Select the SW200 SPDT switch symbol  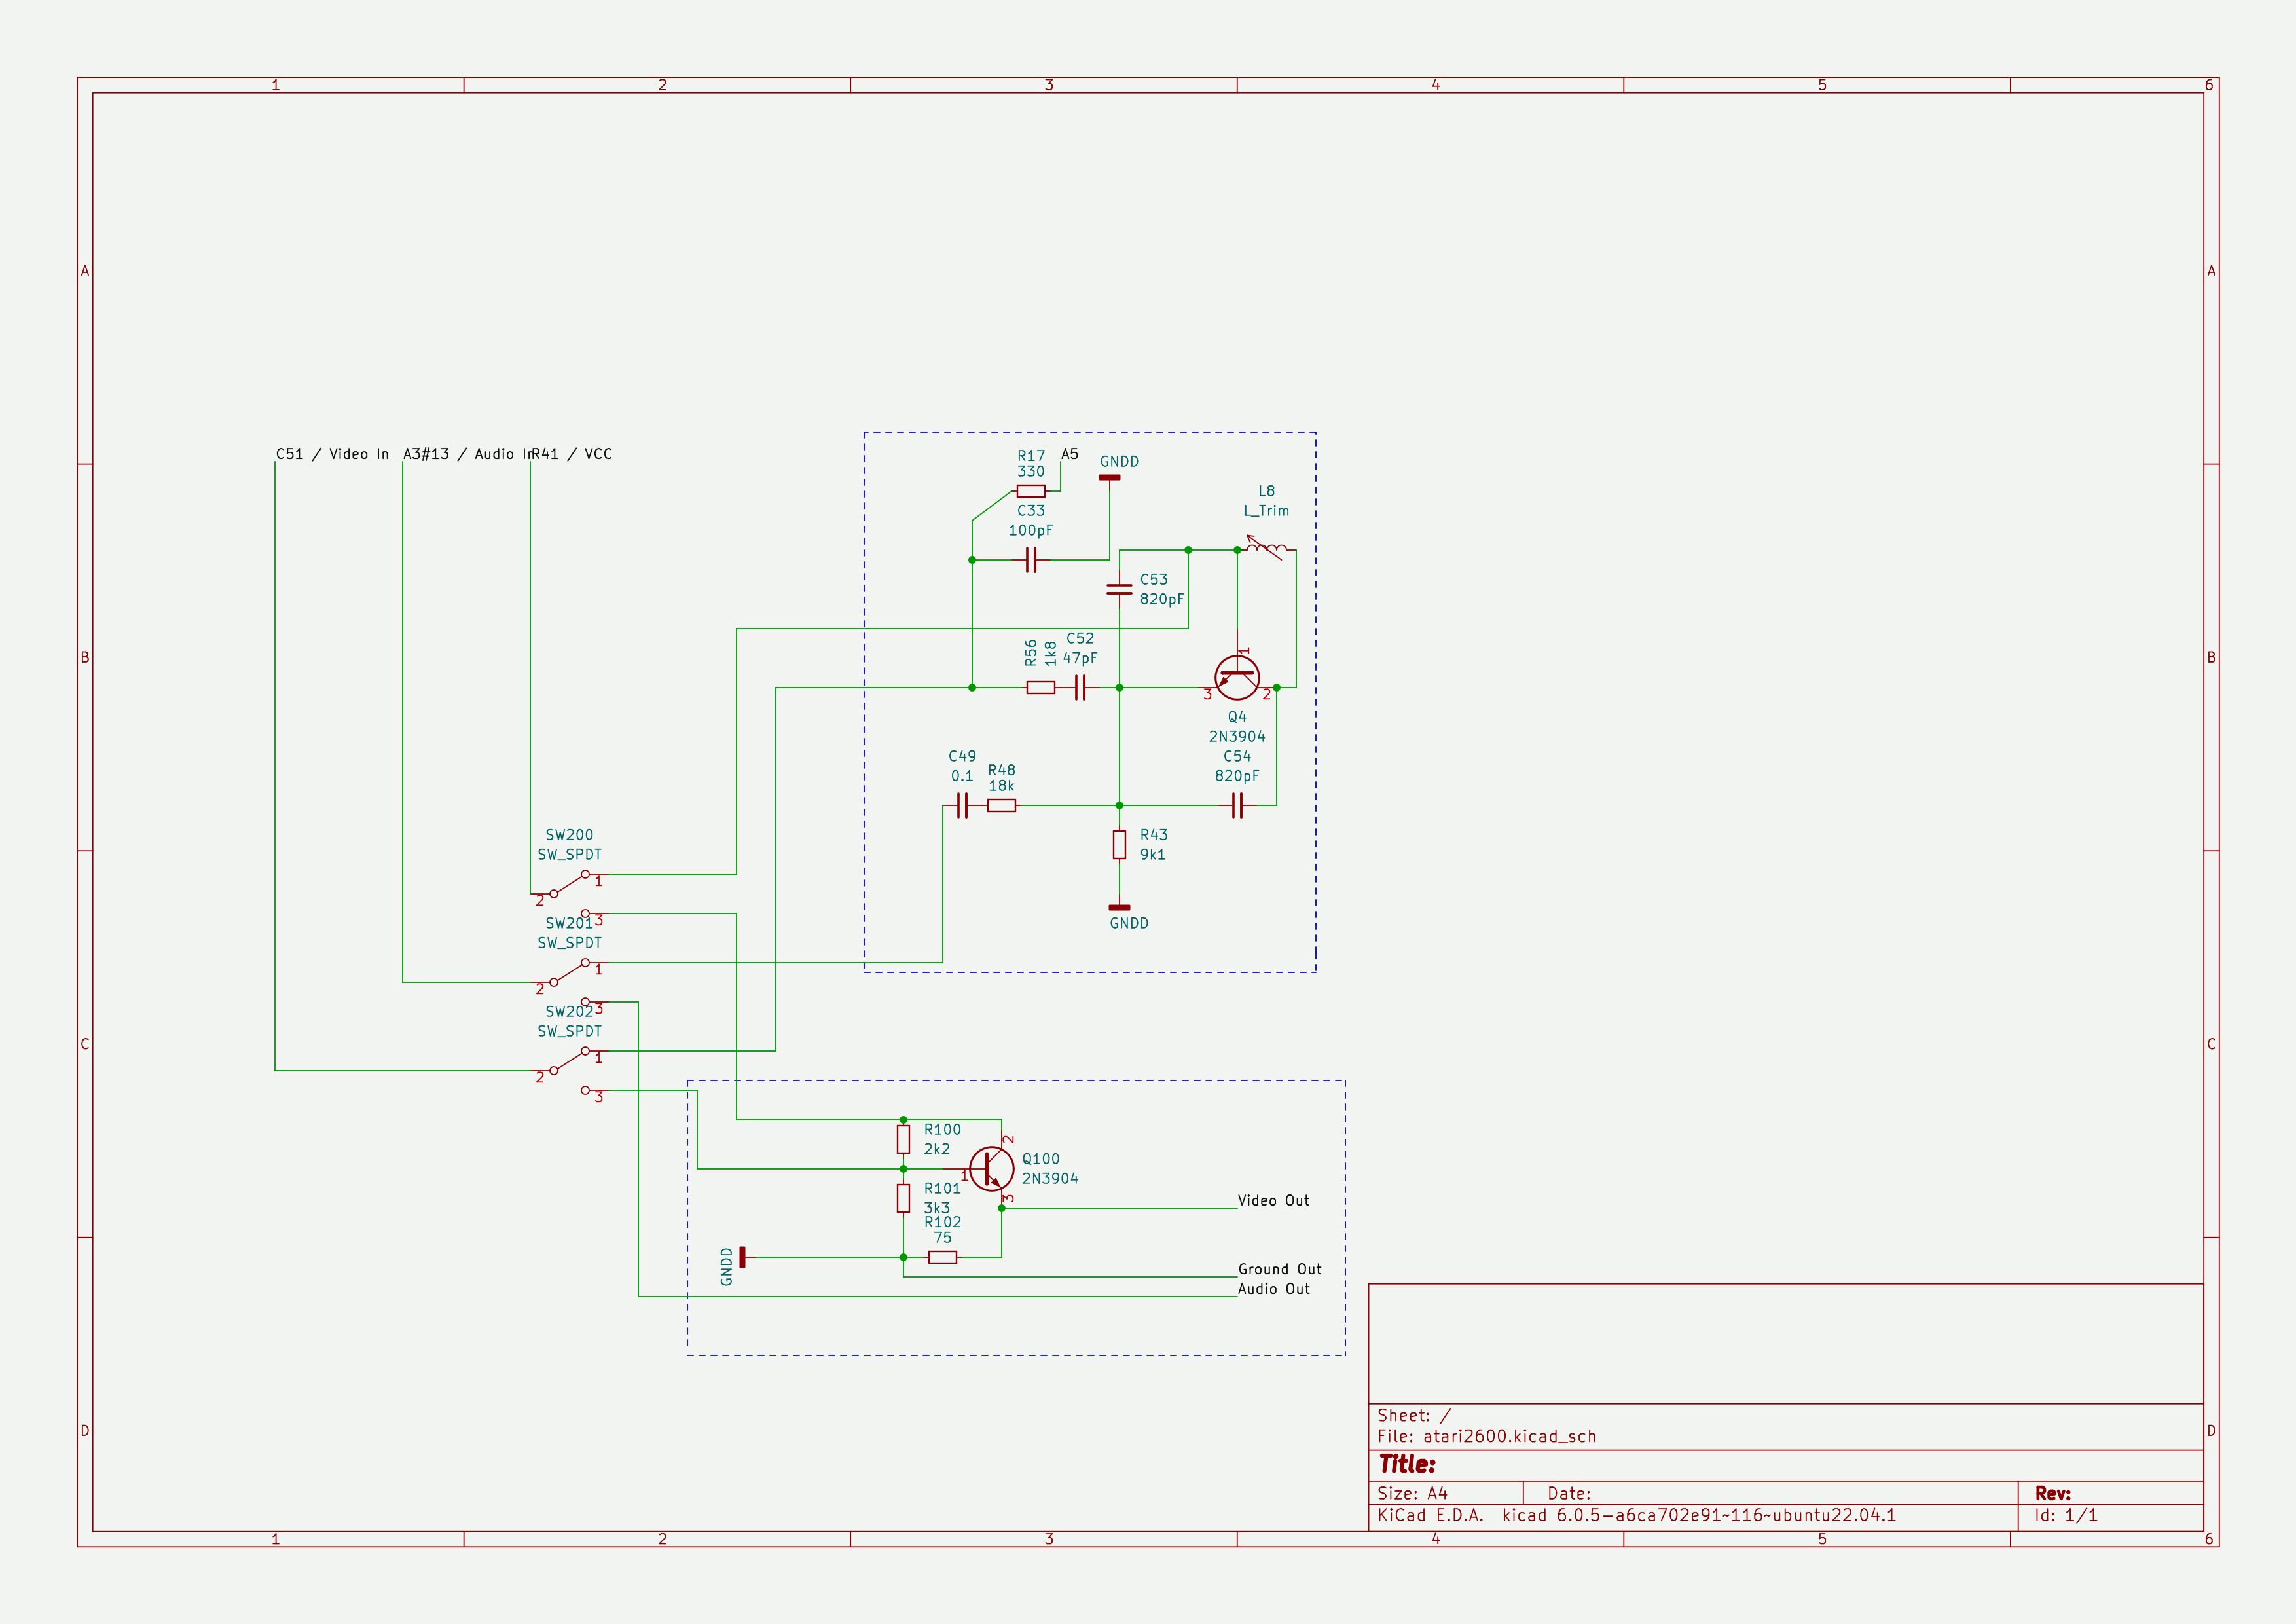pos(569,884)
